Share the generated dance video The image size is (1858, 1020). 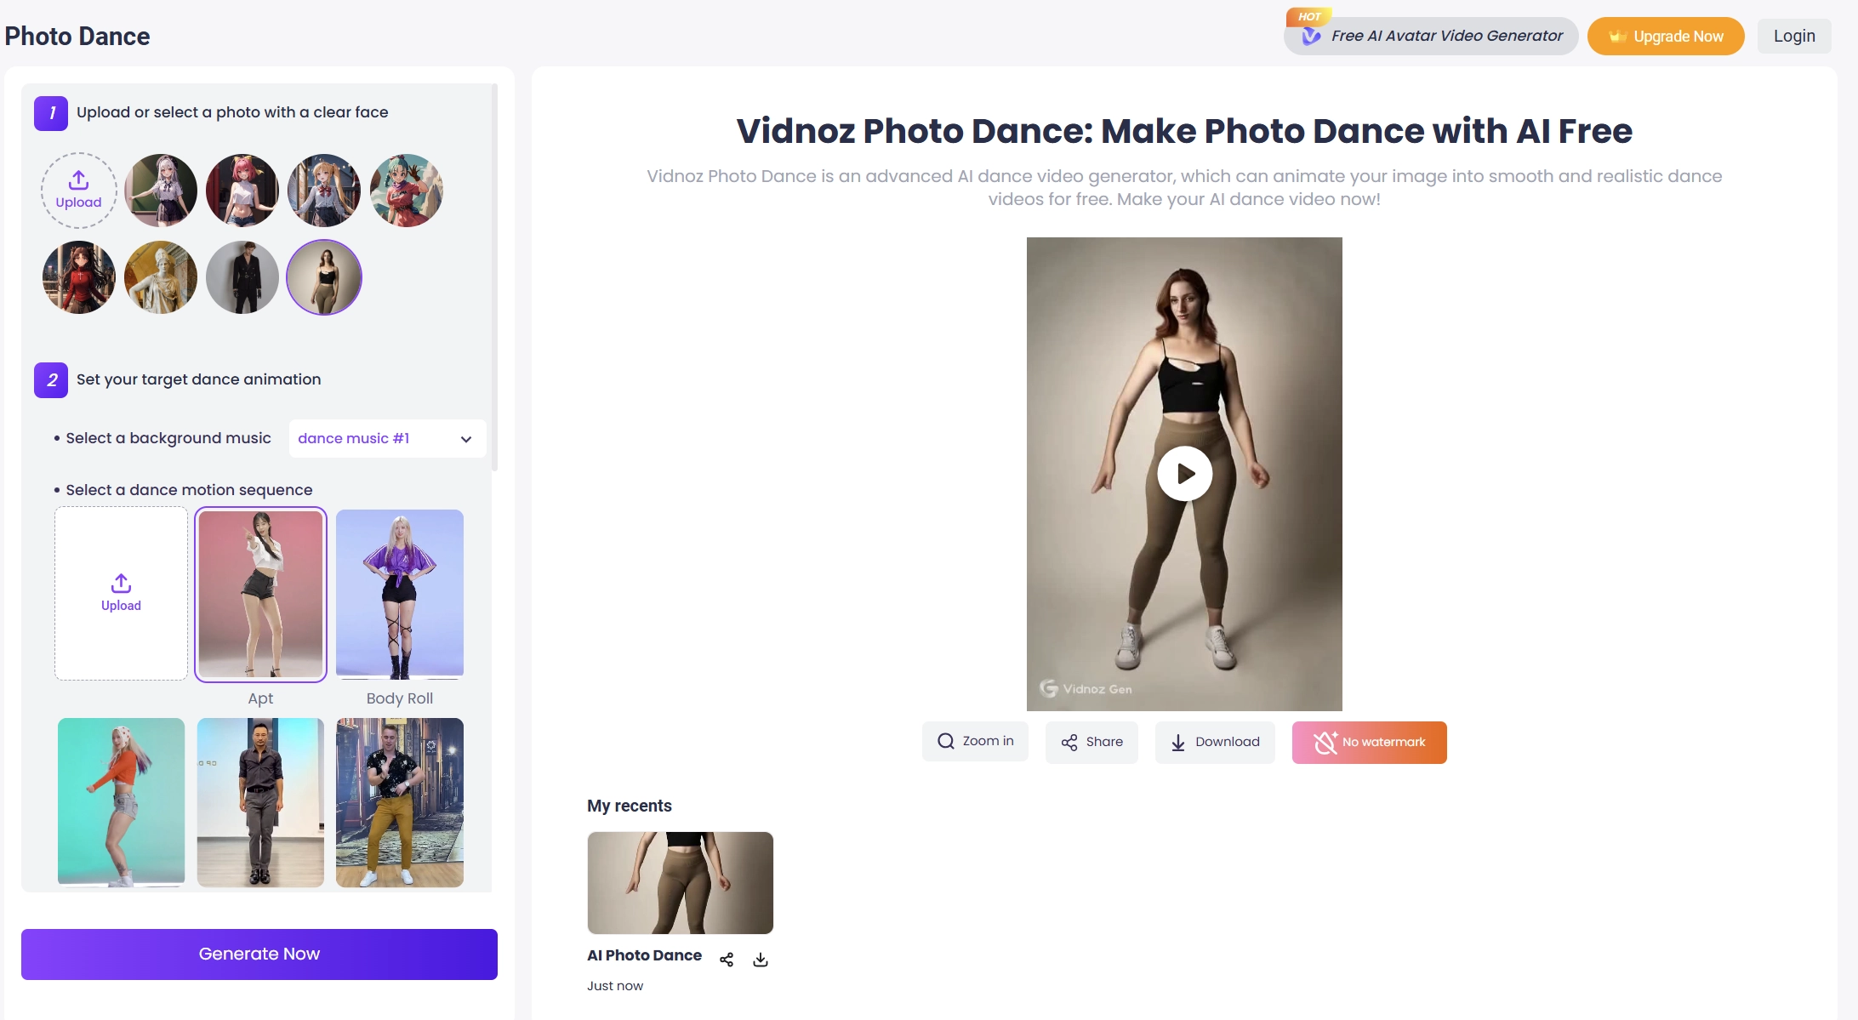(x=1091, y=742)
